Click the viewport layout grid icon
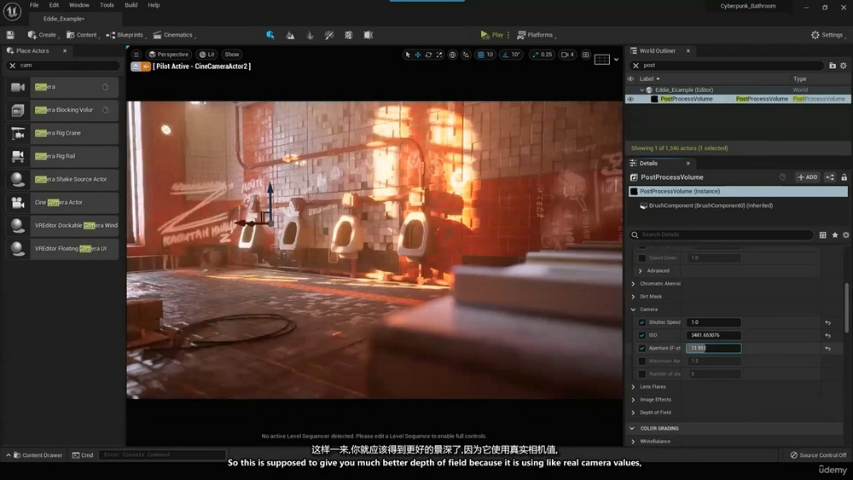 pyautogui.click(x=586, y=55)
